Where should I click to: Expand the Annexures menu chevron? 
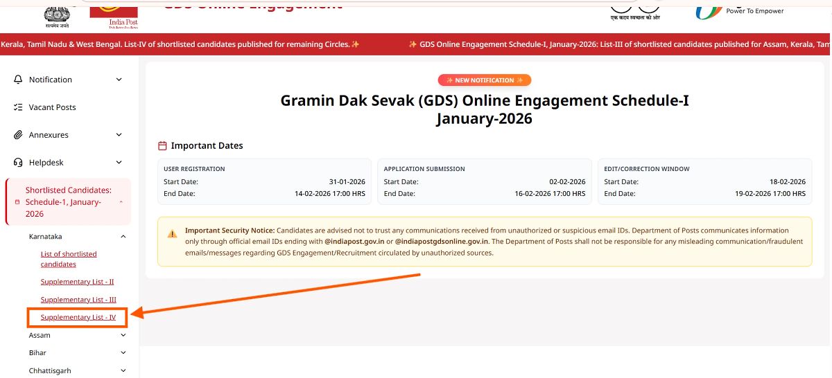pyautogui.click(x=119, y=135)
